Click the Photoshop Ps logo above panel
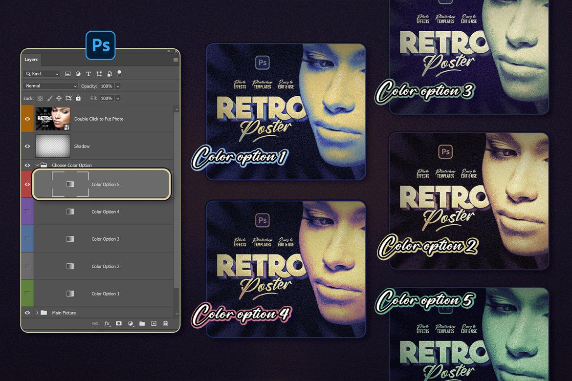Screen dimensions: 572x381 pos(101,45)
